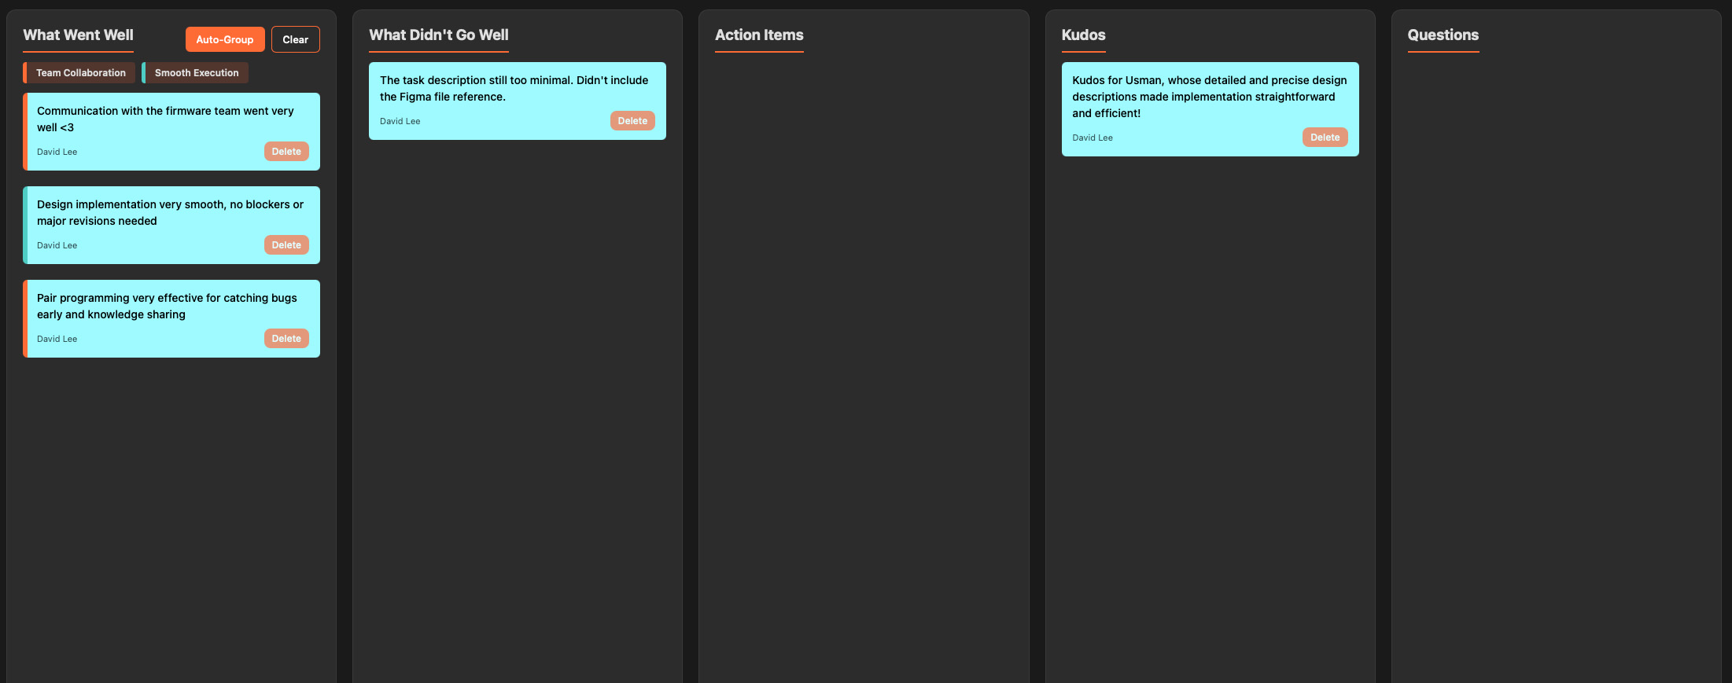The height and width of the screenshot is (683, 1732).
Task: Select the 'Kudos for Usman' card text
Action: (1210, 97)
